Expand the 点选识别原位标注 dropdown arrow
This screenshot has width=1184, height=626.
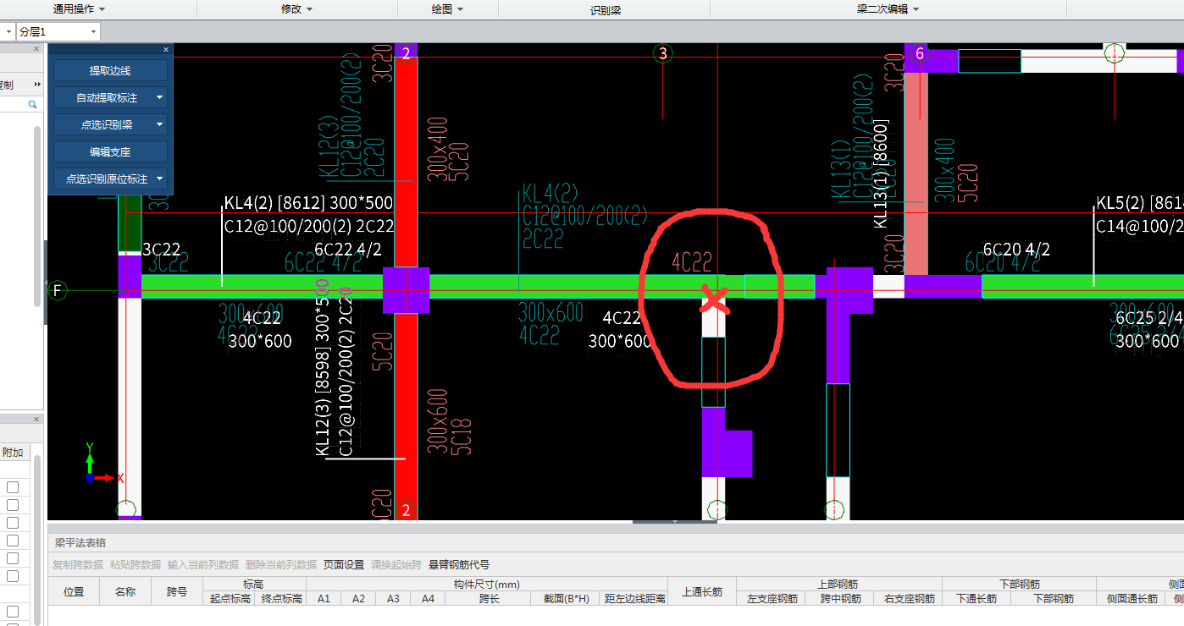pyautogui.click(x=159, y=179)
